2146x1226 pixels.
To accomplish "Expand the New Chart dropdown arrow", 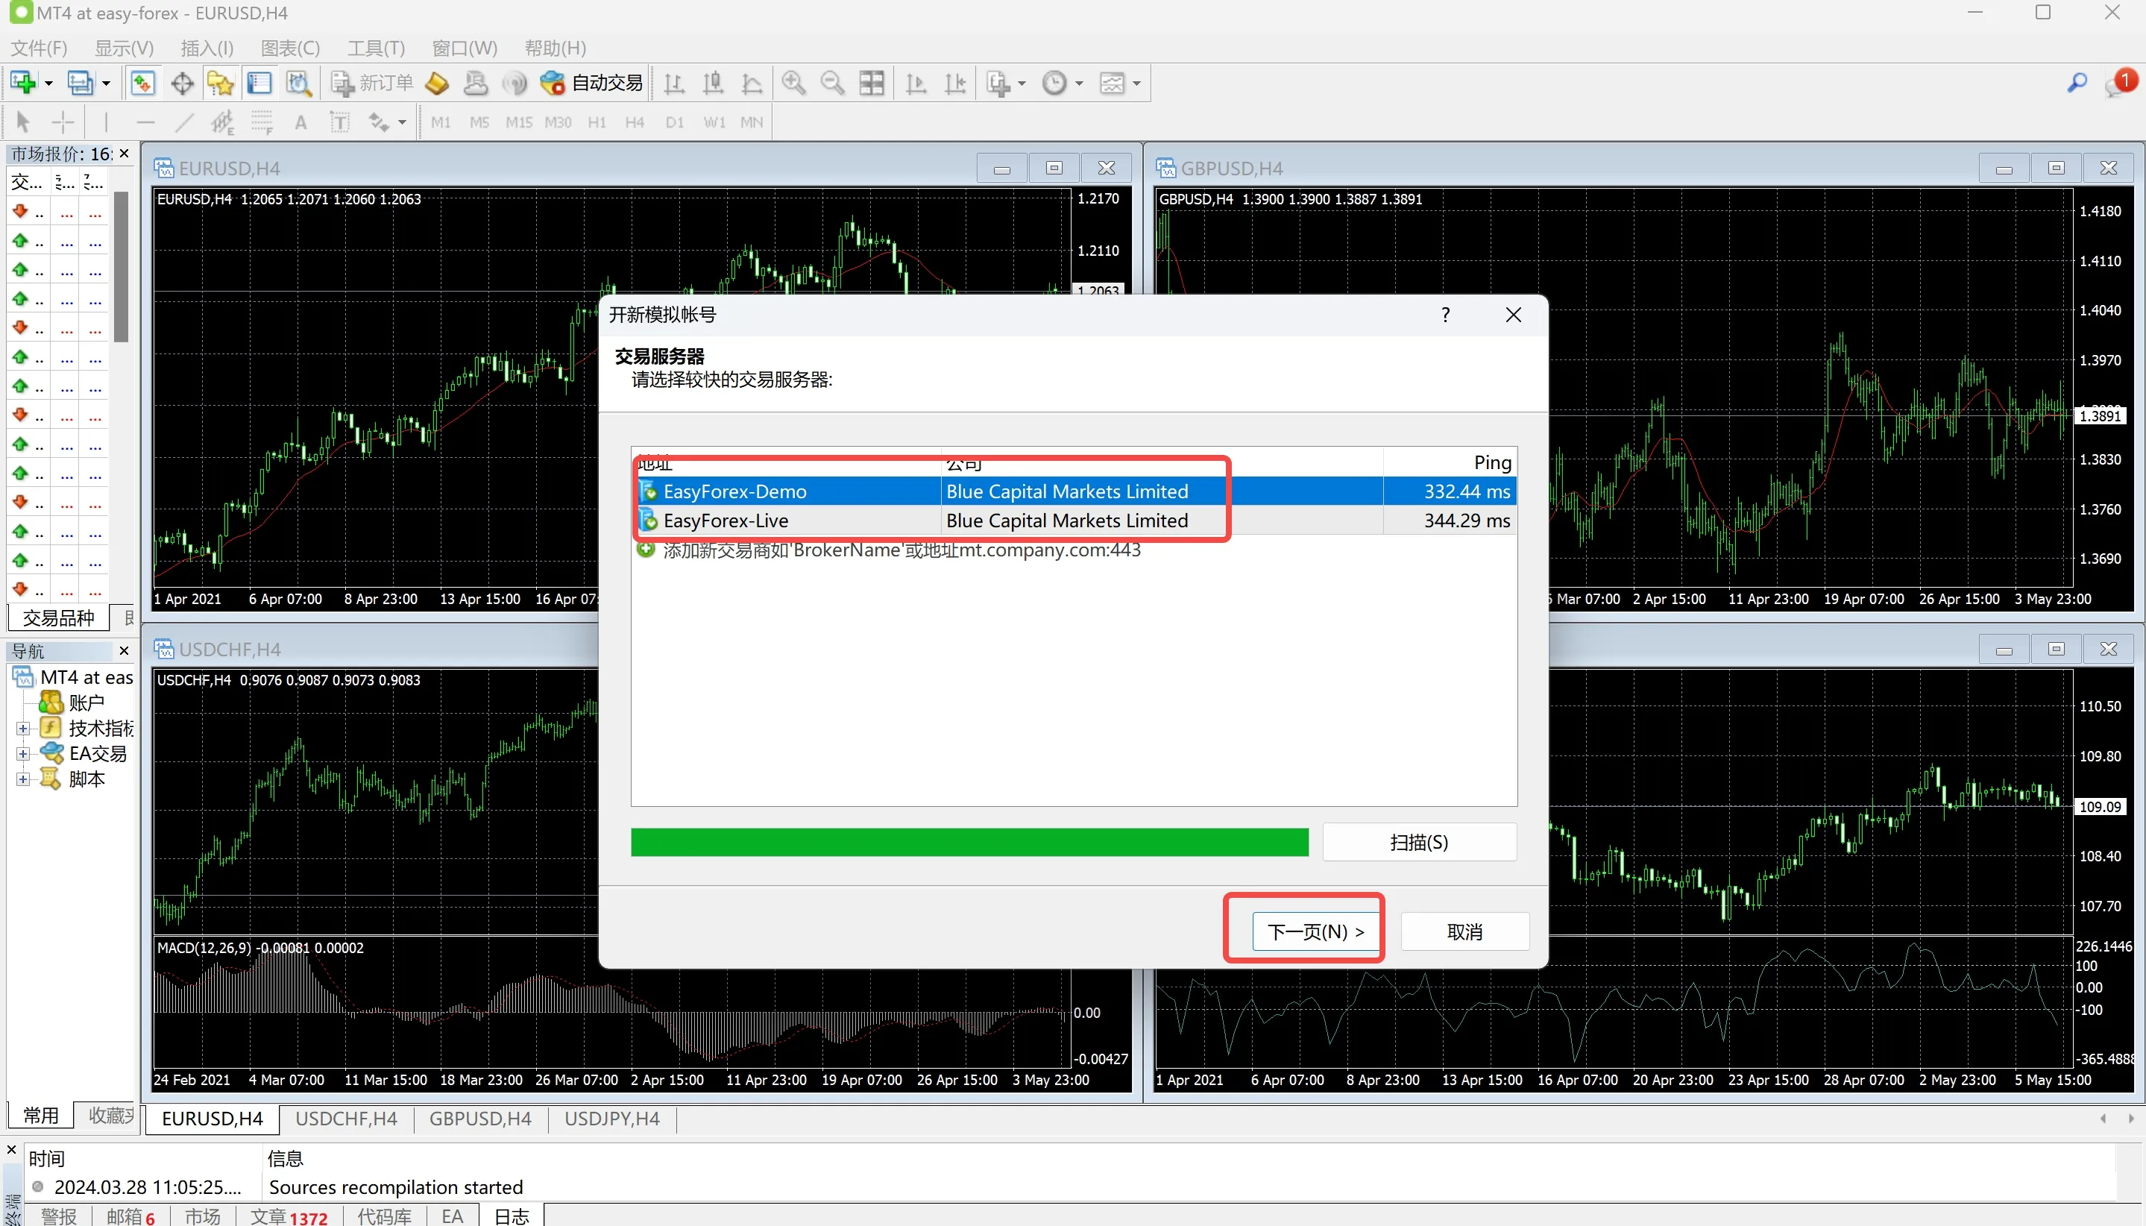I will coord(48,84).
